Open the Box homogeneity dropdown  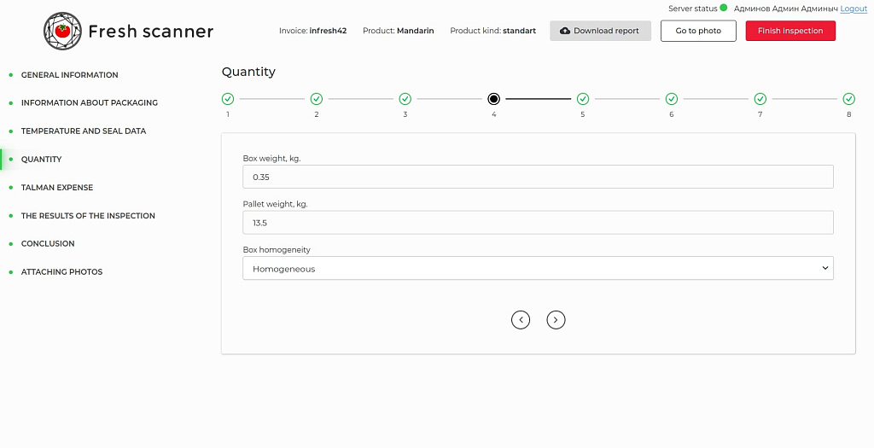pos(538,269)
